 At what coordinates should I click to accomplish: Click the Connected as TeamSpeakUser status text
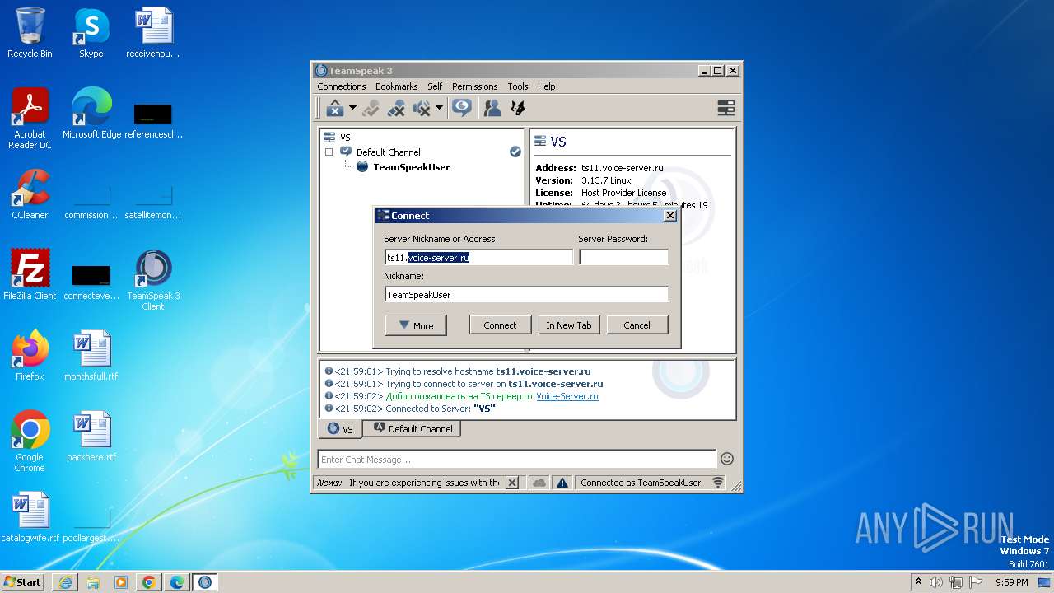click(641, 483)
